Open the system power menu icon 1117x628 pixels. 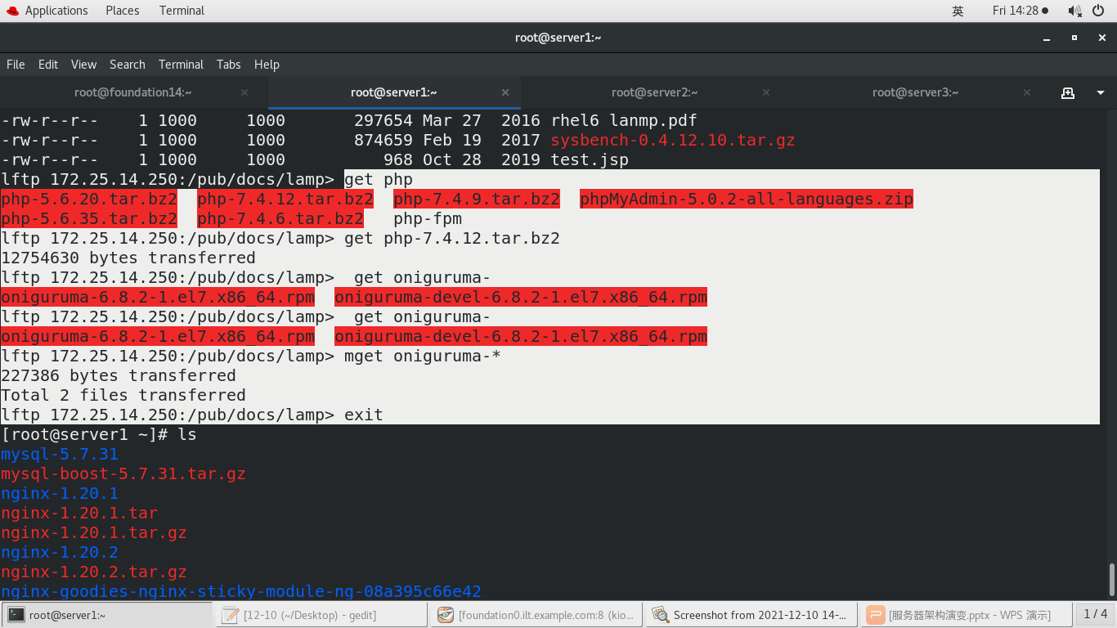[x=1099, y=11]
